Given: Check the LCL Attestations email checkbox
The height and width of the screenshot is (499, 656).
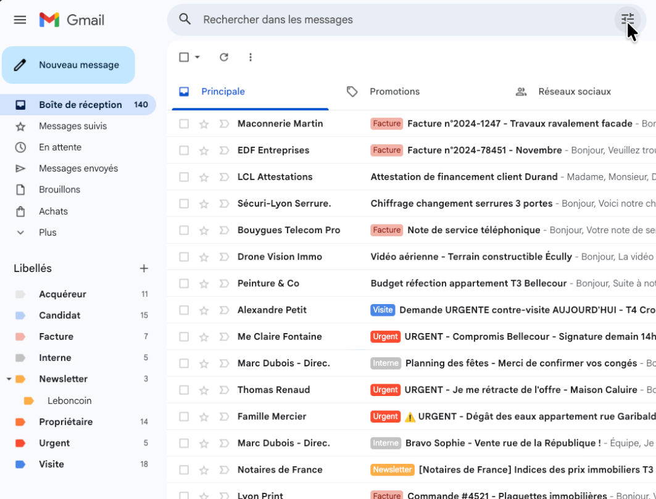Looking at the screenshot, I should [184, 177].
